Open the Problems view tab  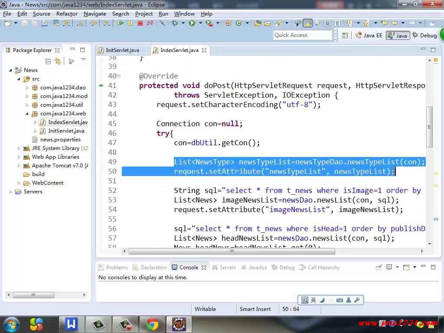[x=113, y=268]
